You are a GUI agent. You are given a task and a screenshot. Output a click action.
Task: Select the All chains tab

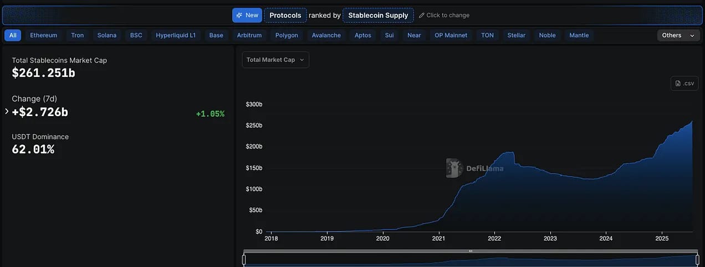click(x=13, y=35)
